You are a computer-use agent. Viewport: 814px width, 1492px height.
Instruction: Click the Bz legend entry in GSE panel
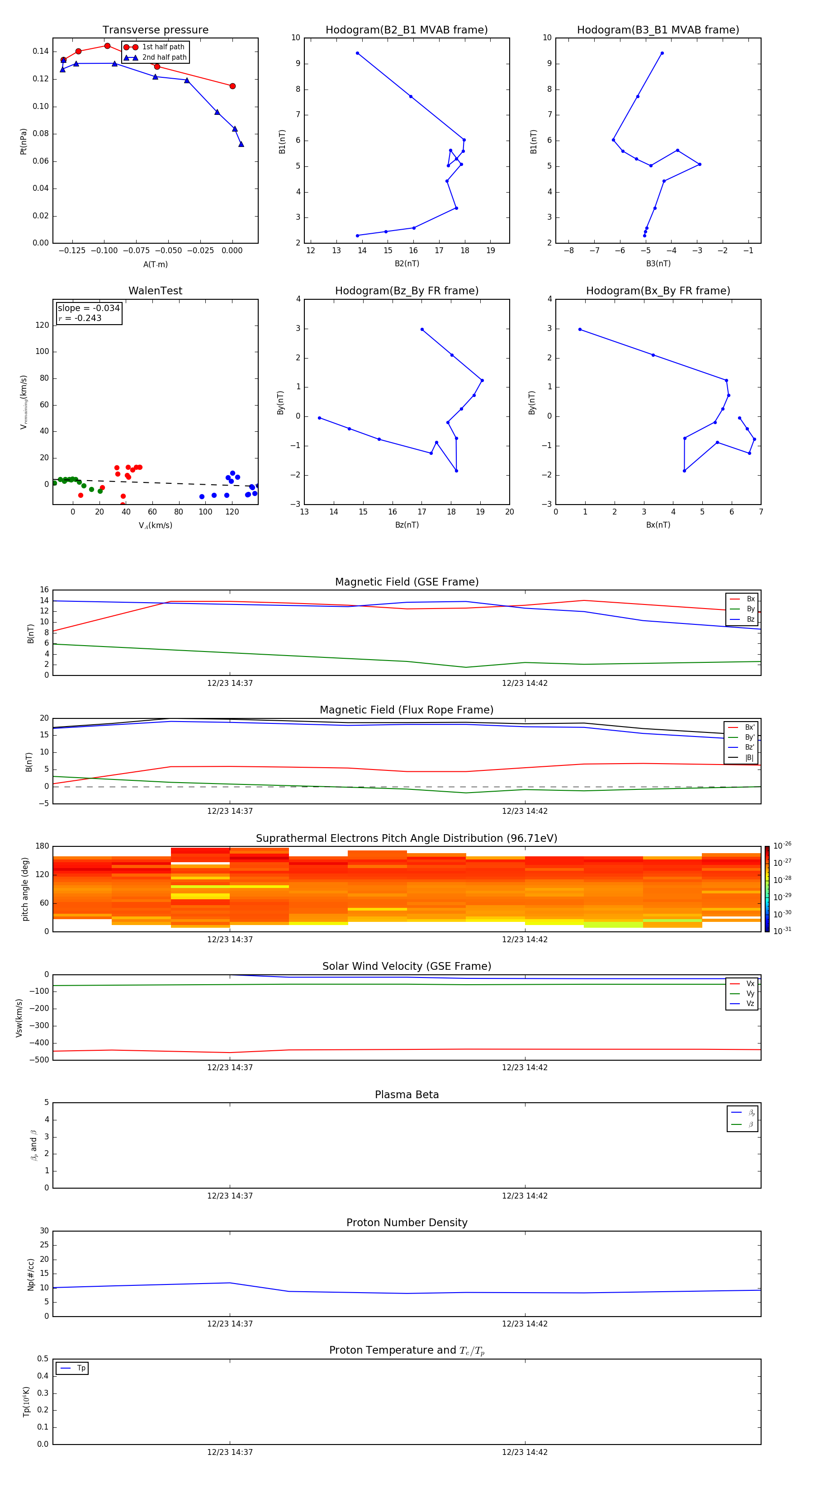pos(742,619)
